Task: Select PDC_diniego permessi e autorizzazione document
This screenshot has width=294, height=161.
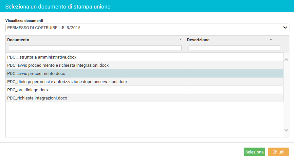Action: [x=144, y=82]
